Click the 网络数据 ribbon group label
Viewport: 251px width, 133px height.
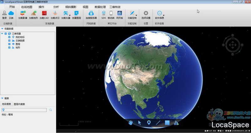tap(91, 24)
